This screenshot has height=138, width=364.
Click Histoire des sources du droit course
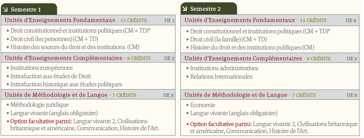pyautogui.click(x=75, y=47)
